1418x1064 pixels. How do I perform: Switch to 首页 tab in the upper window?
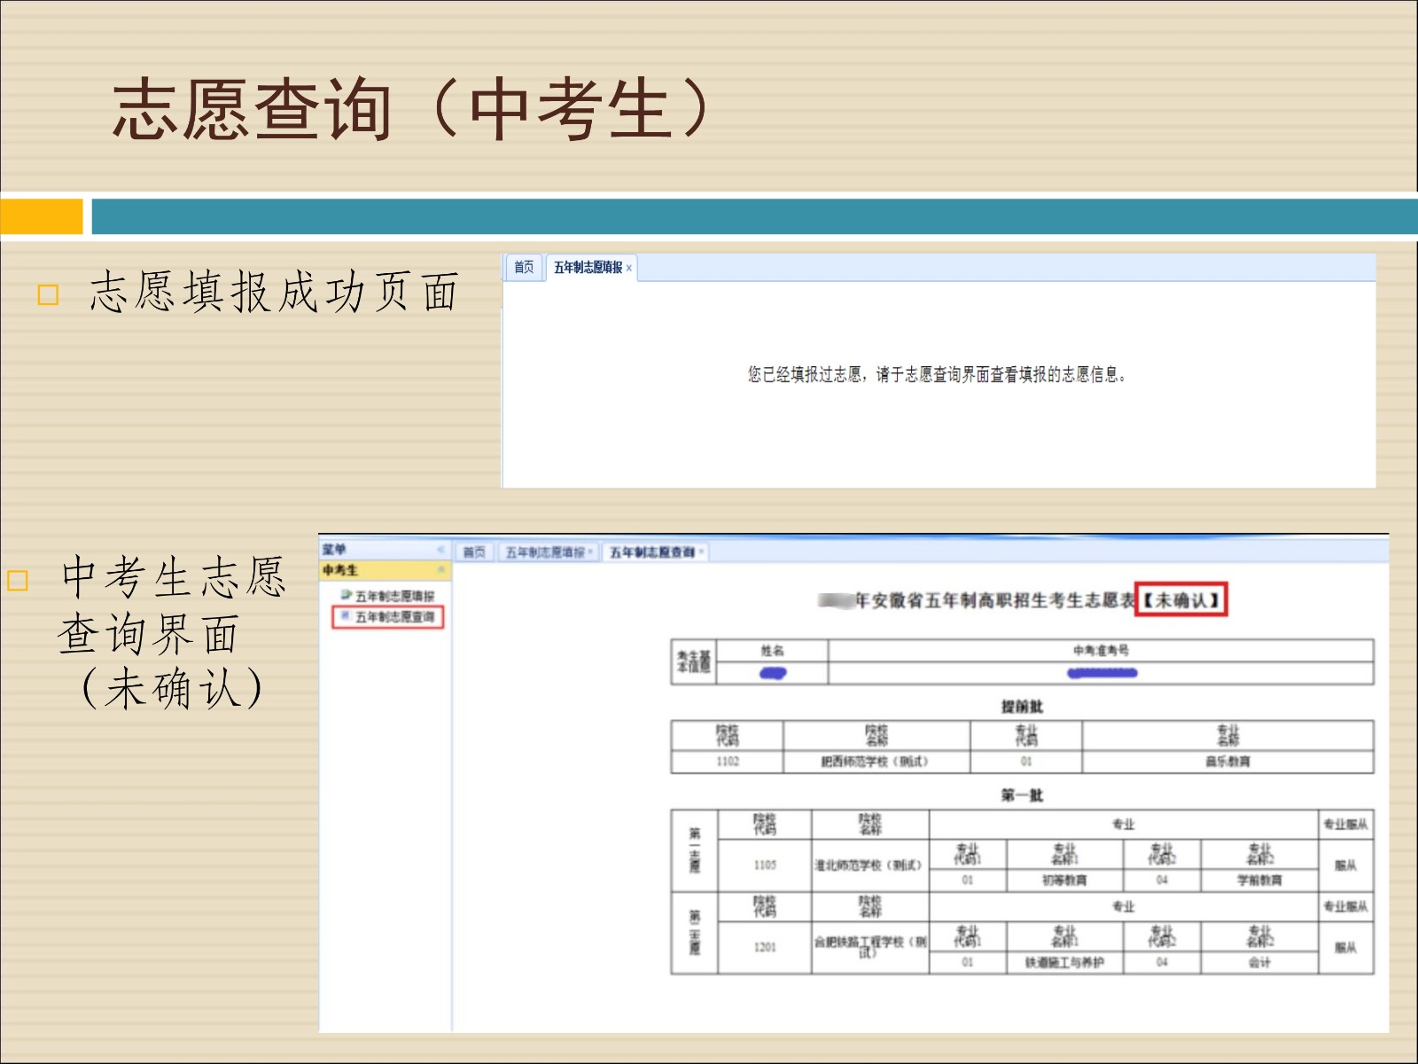point(524,267)
